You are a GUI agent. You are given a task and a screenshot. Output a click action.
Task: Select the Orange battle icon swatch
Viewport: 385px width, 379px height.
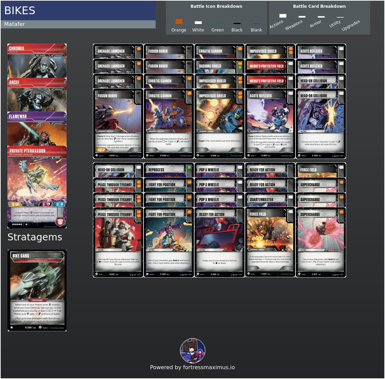pos(179,22)
